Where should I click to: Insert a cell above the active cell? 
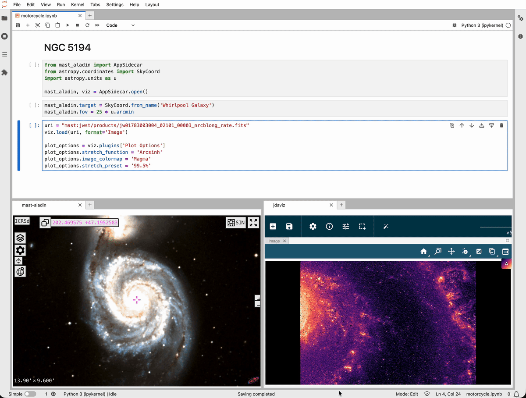coord(481,125)
